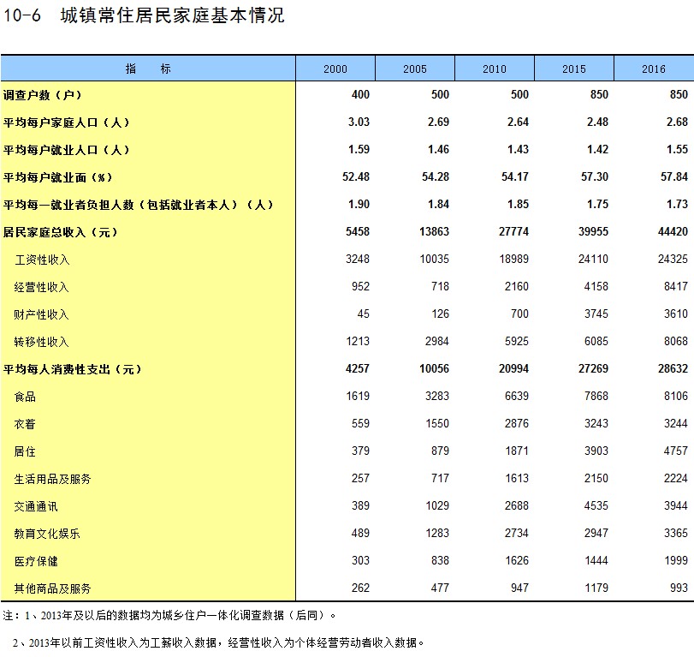This screenshot has height=657, width=694.
Task: Select the 交通通讯 row label
Action: coord(37,506)
